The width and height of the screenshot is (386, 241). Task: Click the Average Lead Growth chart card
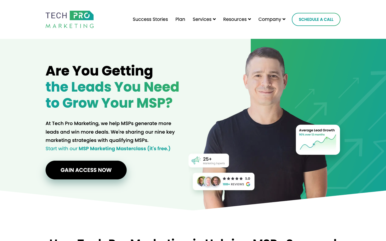tap(318, 140)
